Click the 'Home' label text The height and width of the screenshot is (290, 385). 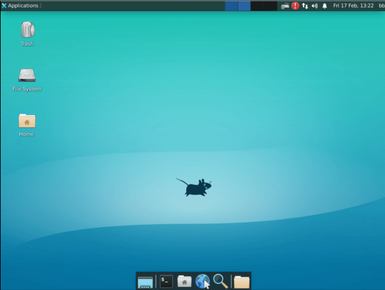click(x=26, y=134)
